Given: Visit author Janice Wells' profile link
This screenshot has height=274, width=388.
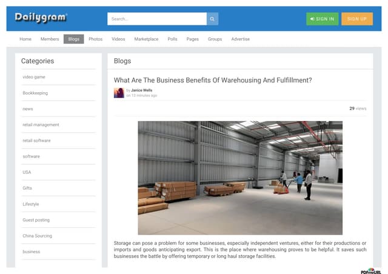Looking at the screenshot, I should tap(141, 90).
